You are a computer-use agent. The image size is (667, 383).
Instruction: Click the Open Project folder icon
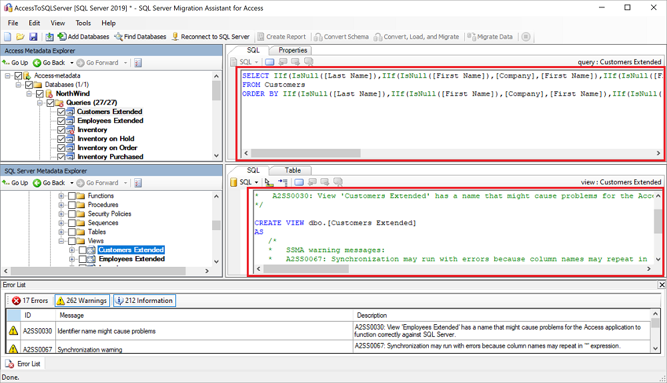(20, 37)
